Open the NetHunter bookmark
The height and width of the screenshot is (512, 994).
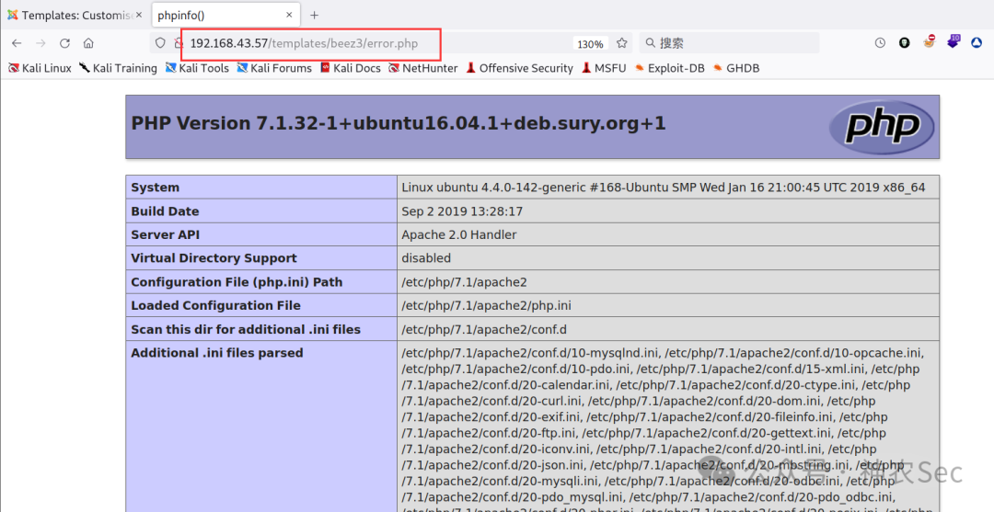(x=422, y=68)
